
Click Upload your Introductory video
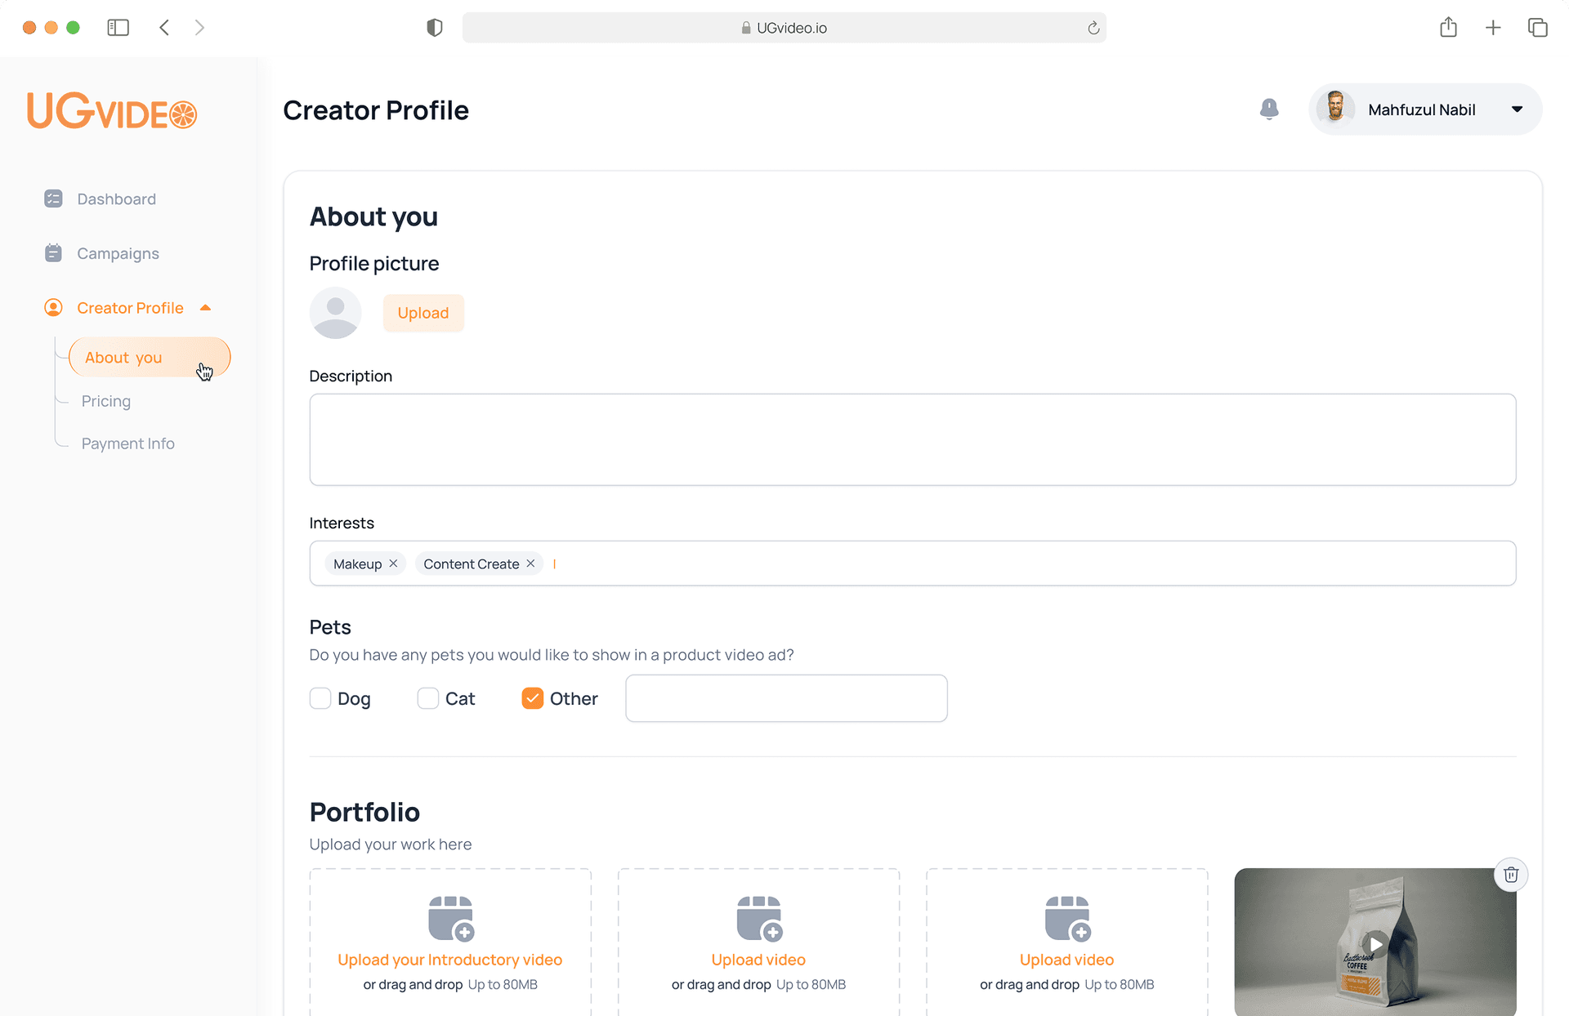[450, 960]
